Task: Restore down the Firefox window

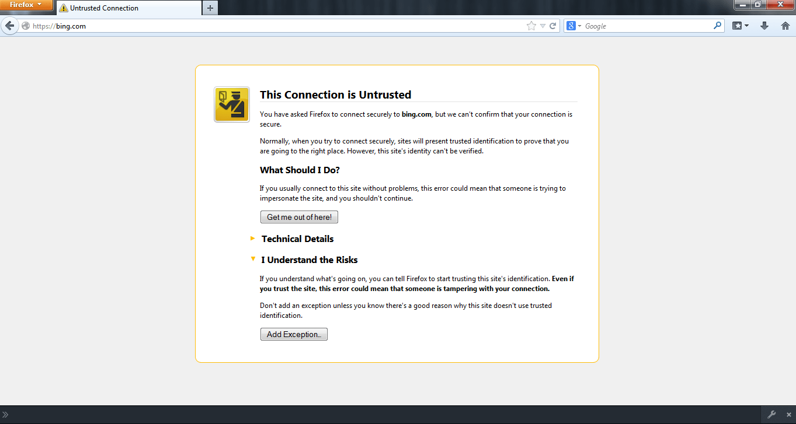Action: (x=757, y=4)
